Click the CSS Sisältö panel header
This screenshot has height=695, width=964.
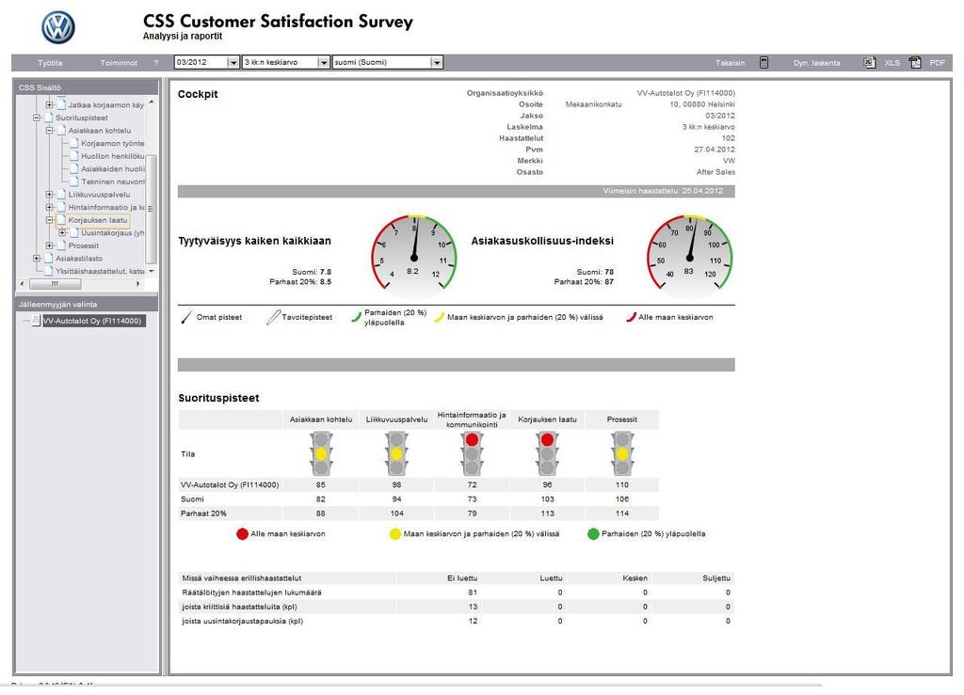click(86, 87)
